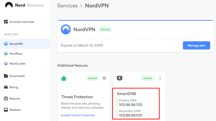Click the SmartDNS play screen icon

(120, 78)
